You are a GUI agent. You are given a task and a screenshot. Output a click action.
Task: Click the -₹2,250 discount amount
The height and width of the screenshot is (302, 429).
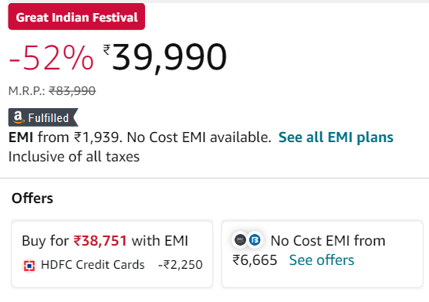pyautogui.click(x=181, y=265)
